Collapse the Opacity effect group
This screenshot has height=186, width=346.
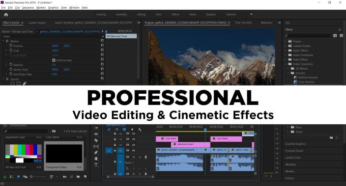click(x=4, y=79)
